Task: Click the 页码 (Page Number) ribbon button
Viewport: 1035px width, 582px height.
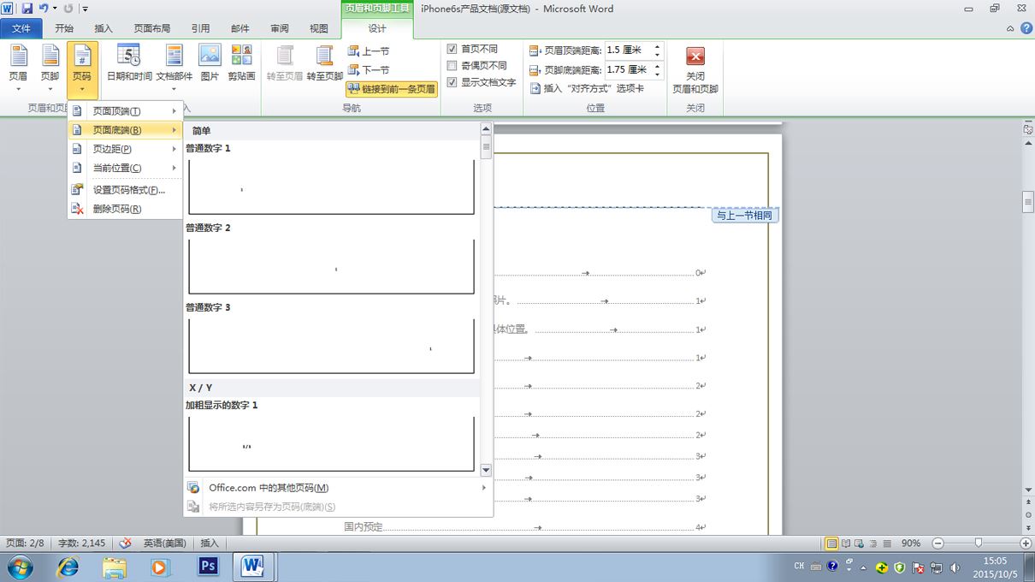Action: [82, 68]
